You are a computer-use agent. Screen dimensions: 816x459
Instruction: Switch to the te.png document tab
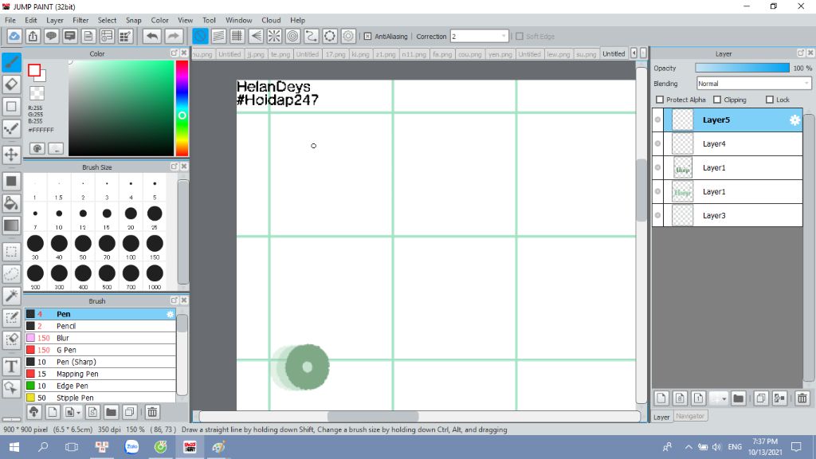(x=280, y=54)
